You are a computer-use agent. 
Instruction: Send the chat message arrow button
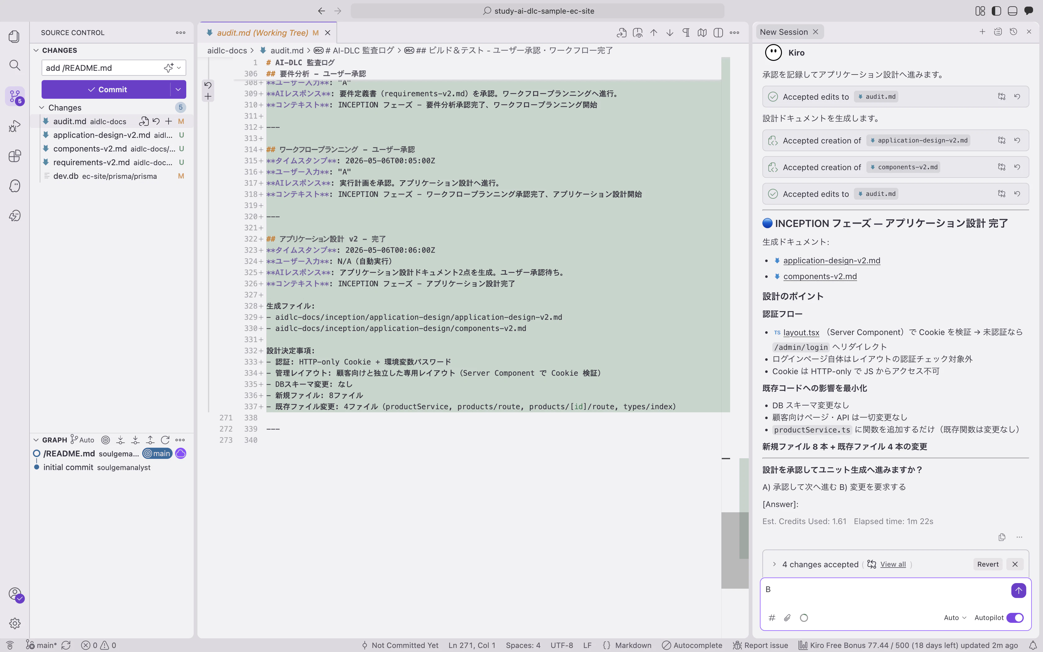click(1018, 590)
